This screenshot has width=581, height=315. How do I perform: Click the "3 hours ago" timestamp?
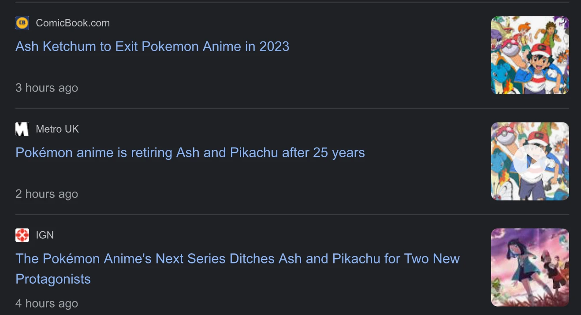pos(47,88)
